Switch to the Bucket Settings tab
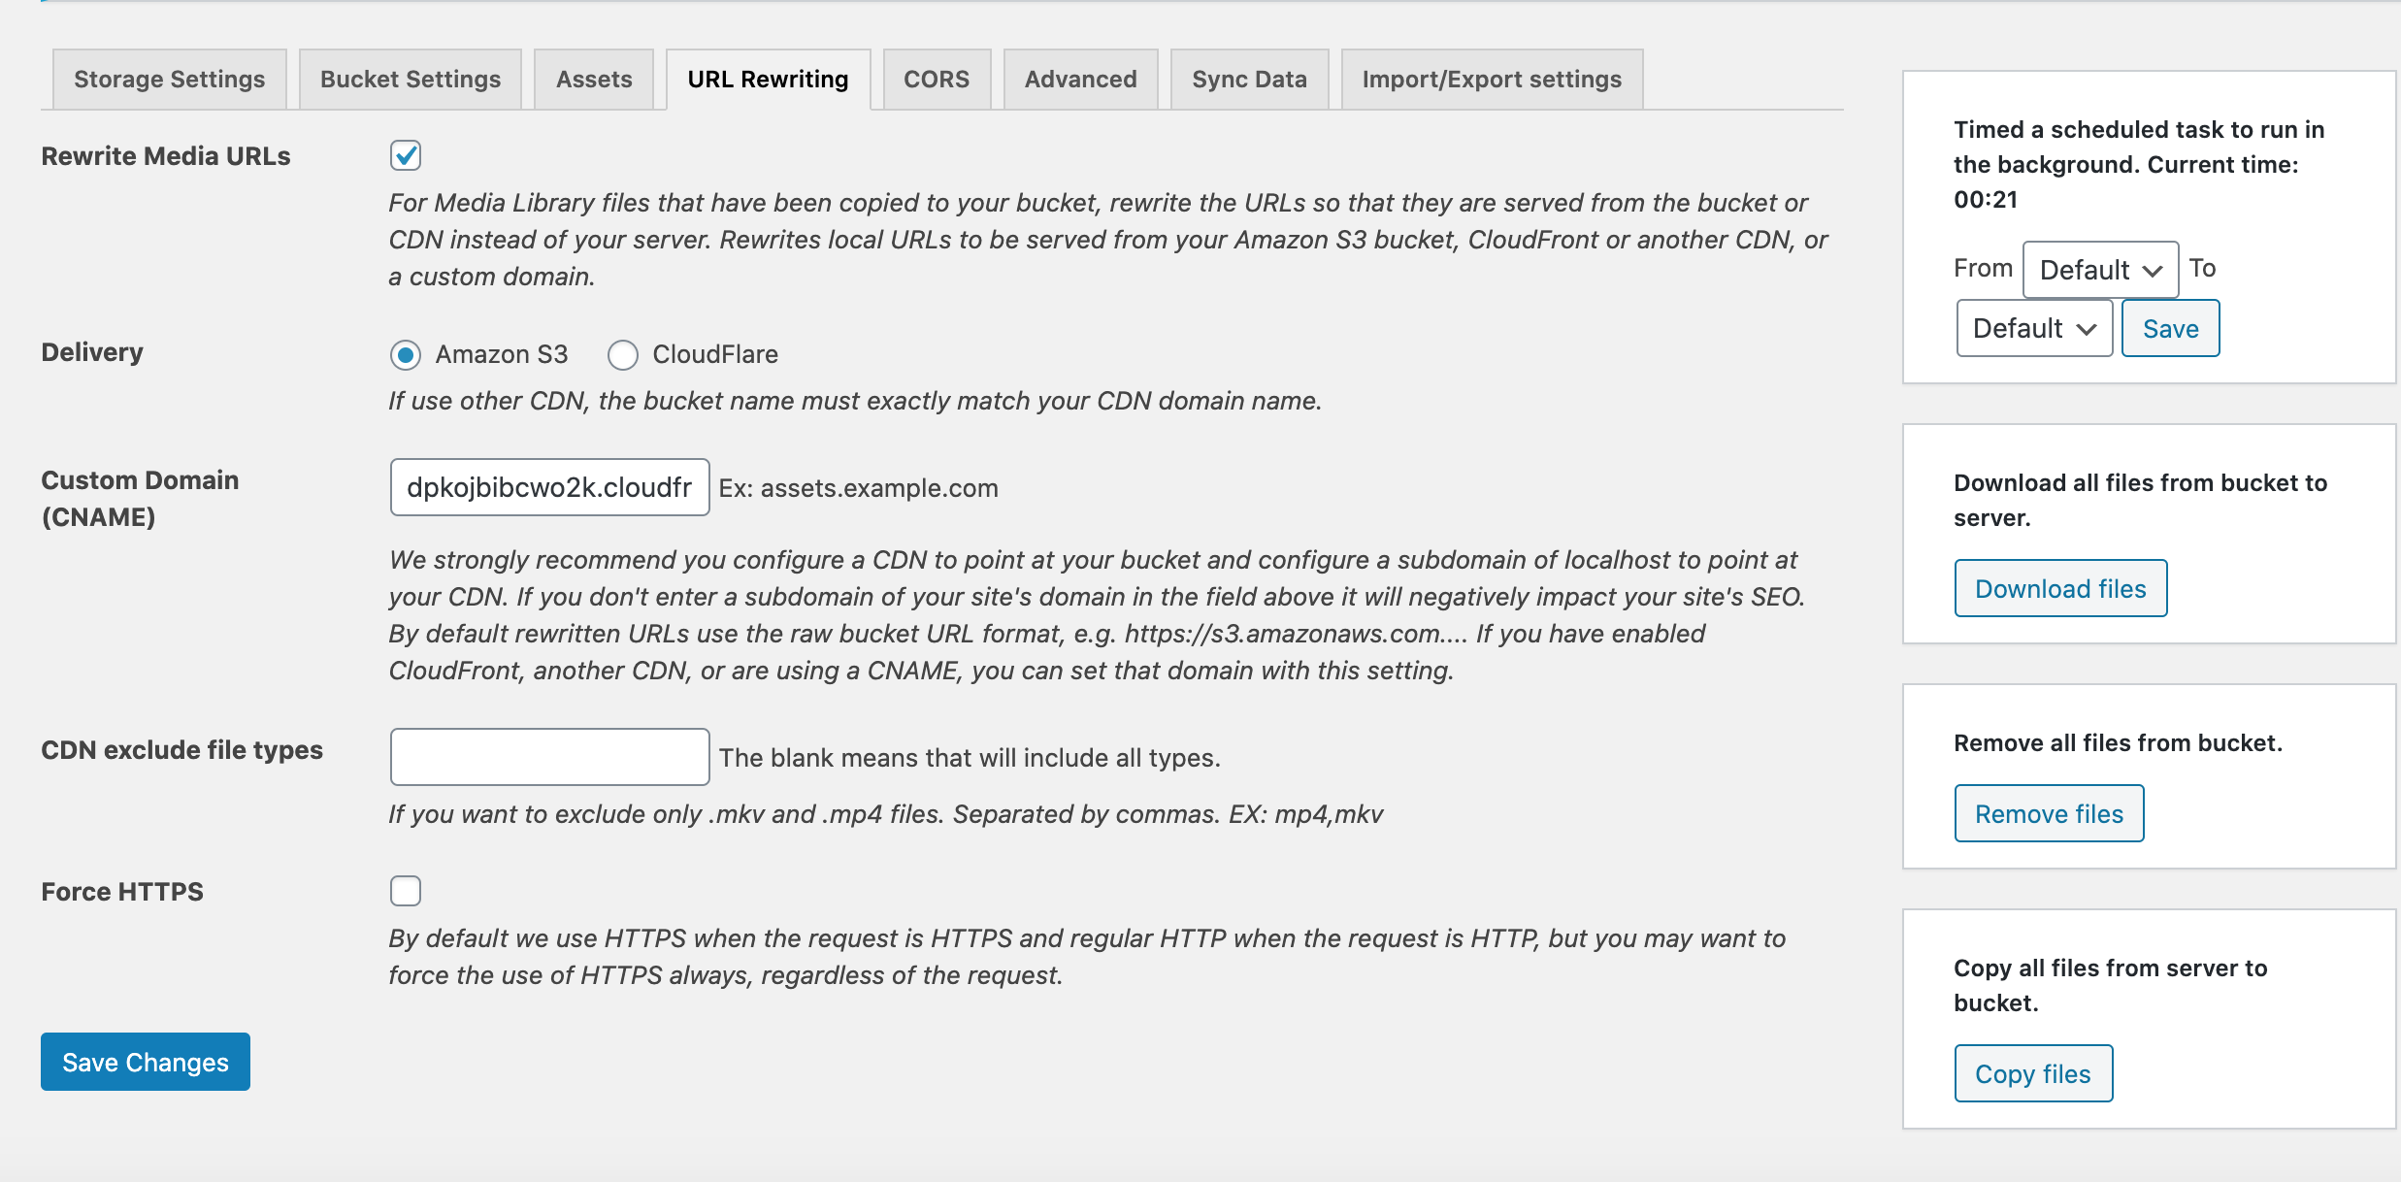 tap(411, 80)
